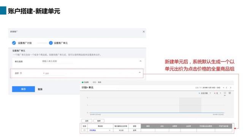Screen dimensions: 247x138
Task: Open the dropdown arrow in 所有商品 cell
Action: coord(110,130)
